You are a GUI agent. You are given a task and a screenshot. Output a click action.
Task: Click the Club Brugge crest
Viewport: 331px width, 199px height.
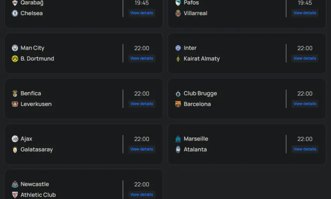point(178,93)
